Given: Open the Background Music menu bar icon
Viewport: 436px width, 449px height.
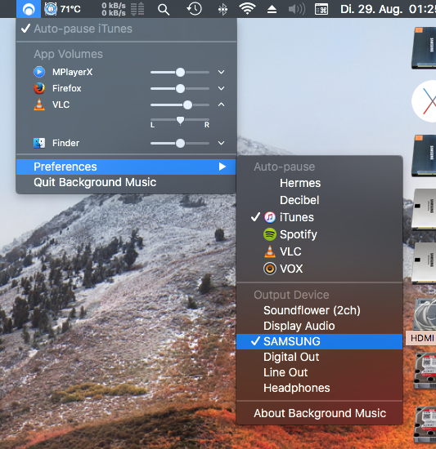Looking at the screenshot, I should (29, 9).
